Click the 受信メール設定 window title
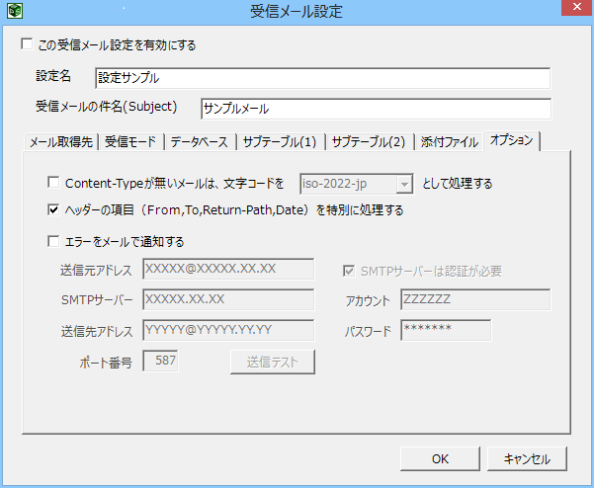Screen dimensions: 594x488 (x=297, y=11)
